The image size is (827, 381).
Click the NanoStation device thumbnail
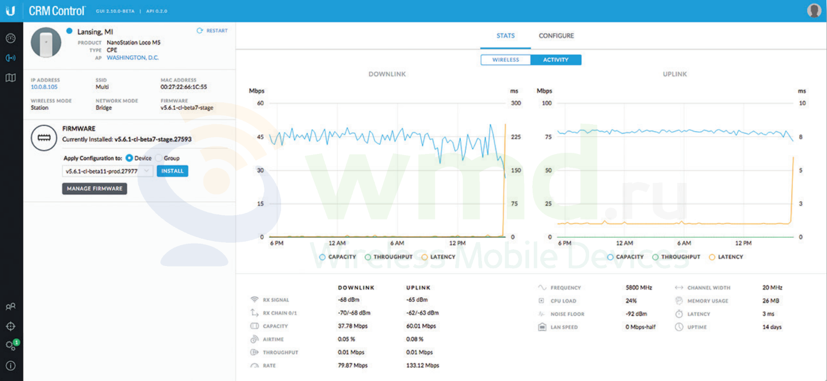pos(46,43)
